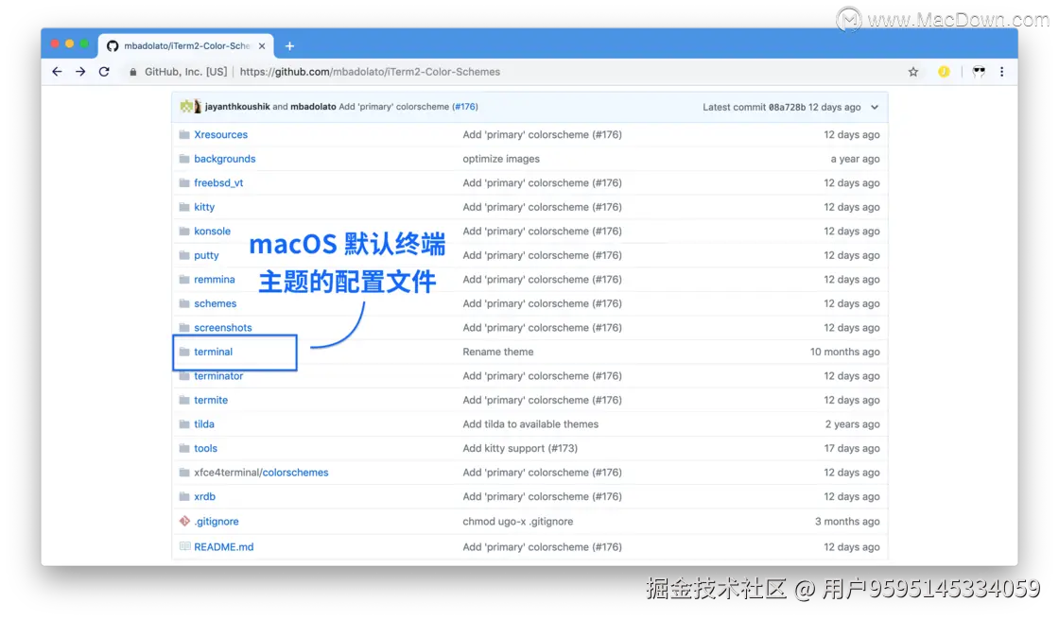Open the .gitignore file

point(217,522)
